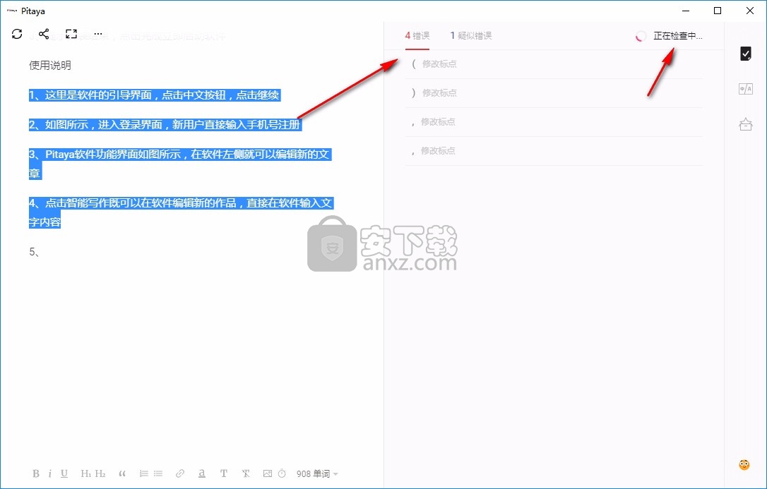Click line 1 about 引导界面
Screen dimensions: 767x489
(x=154, y=95)
